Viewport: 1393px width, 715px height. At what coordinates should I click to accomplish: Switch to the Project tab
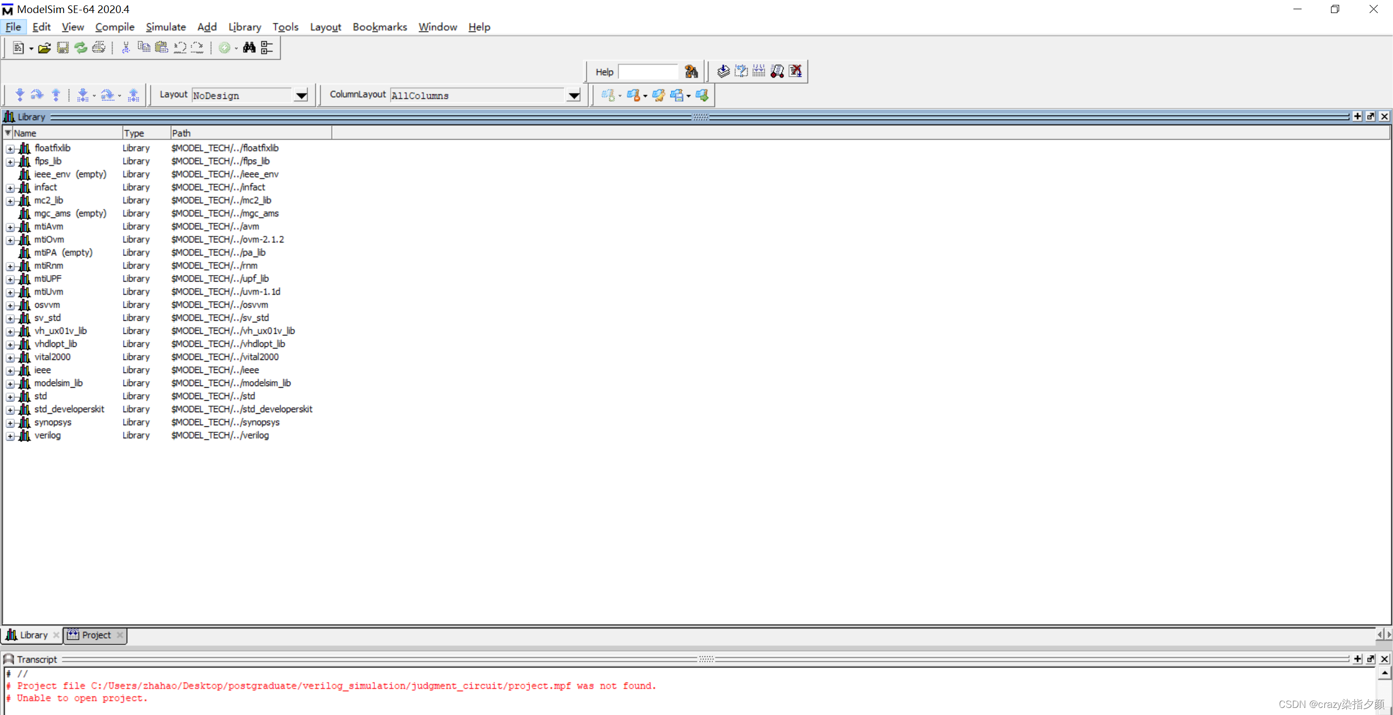pyautogui.click(x=96, y=635)
